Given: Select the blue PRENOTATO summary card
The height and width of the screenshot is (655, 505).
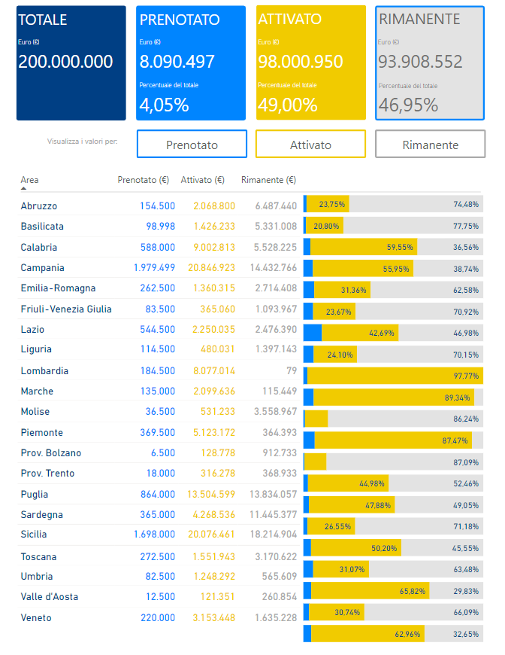Looking at the screenshot, I should coord(191,63).
